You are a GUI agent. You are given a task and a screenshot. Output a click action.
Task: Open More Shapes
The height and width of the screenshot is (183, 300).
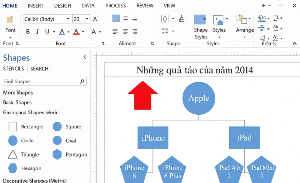18,93
